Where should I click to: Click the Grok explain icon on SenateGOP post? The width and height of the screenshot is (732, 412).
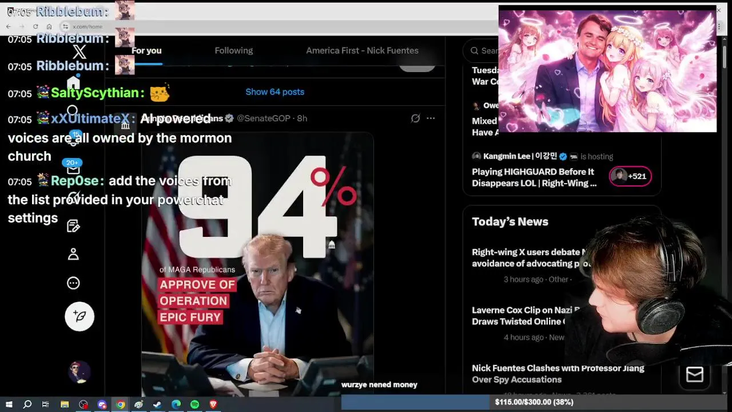tap(416, 118)
